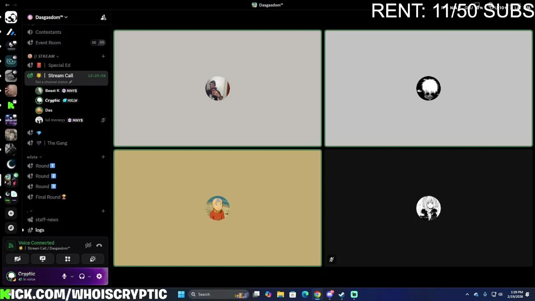Open top server icon in sidebar

coord(11,17)
